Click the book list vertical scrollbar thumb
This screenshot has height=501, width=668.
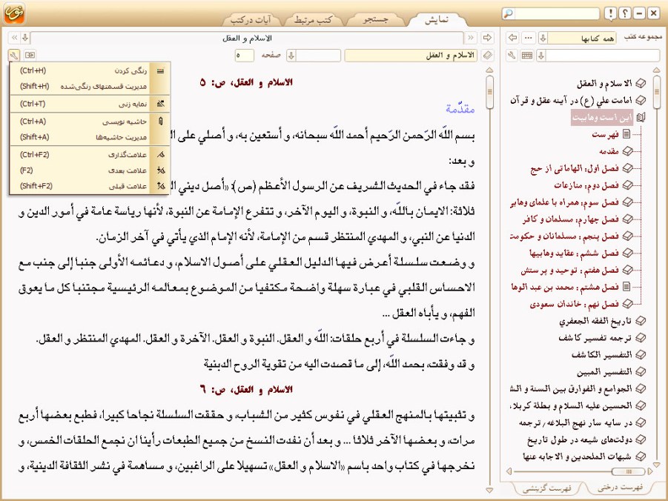(656, 91)
